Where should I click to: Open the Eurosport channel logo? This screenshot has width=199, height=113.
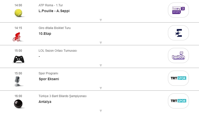178,33
